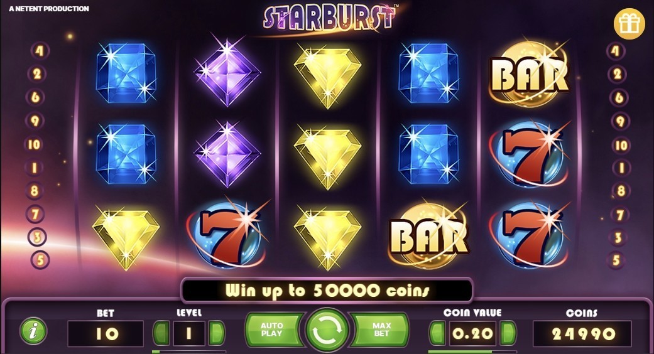The width and height of the screenshot is (654, 354).
Task: Click the Max Bet button
Action: pyautogui.click(x=381, y=330)
